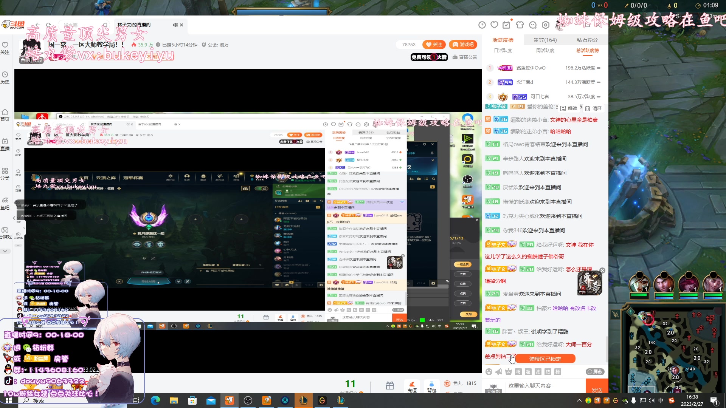Open the hexagon settings icon in header
726x408 pixels.
545,25
